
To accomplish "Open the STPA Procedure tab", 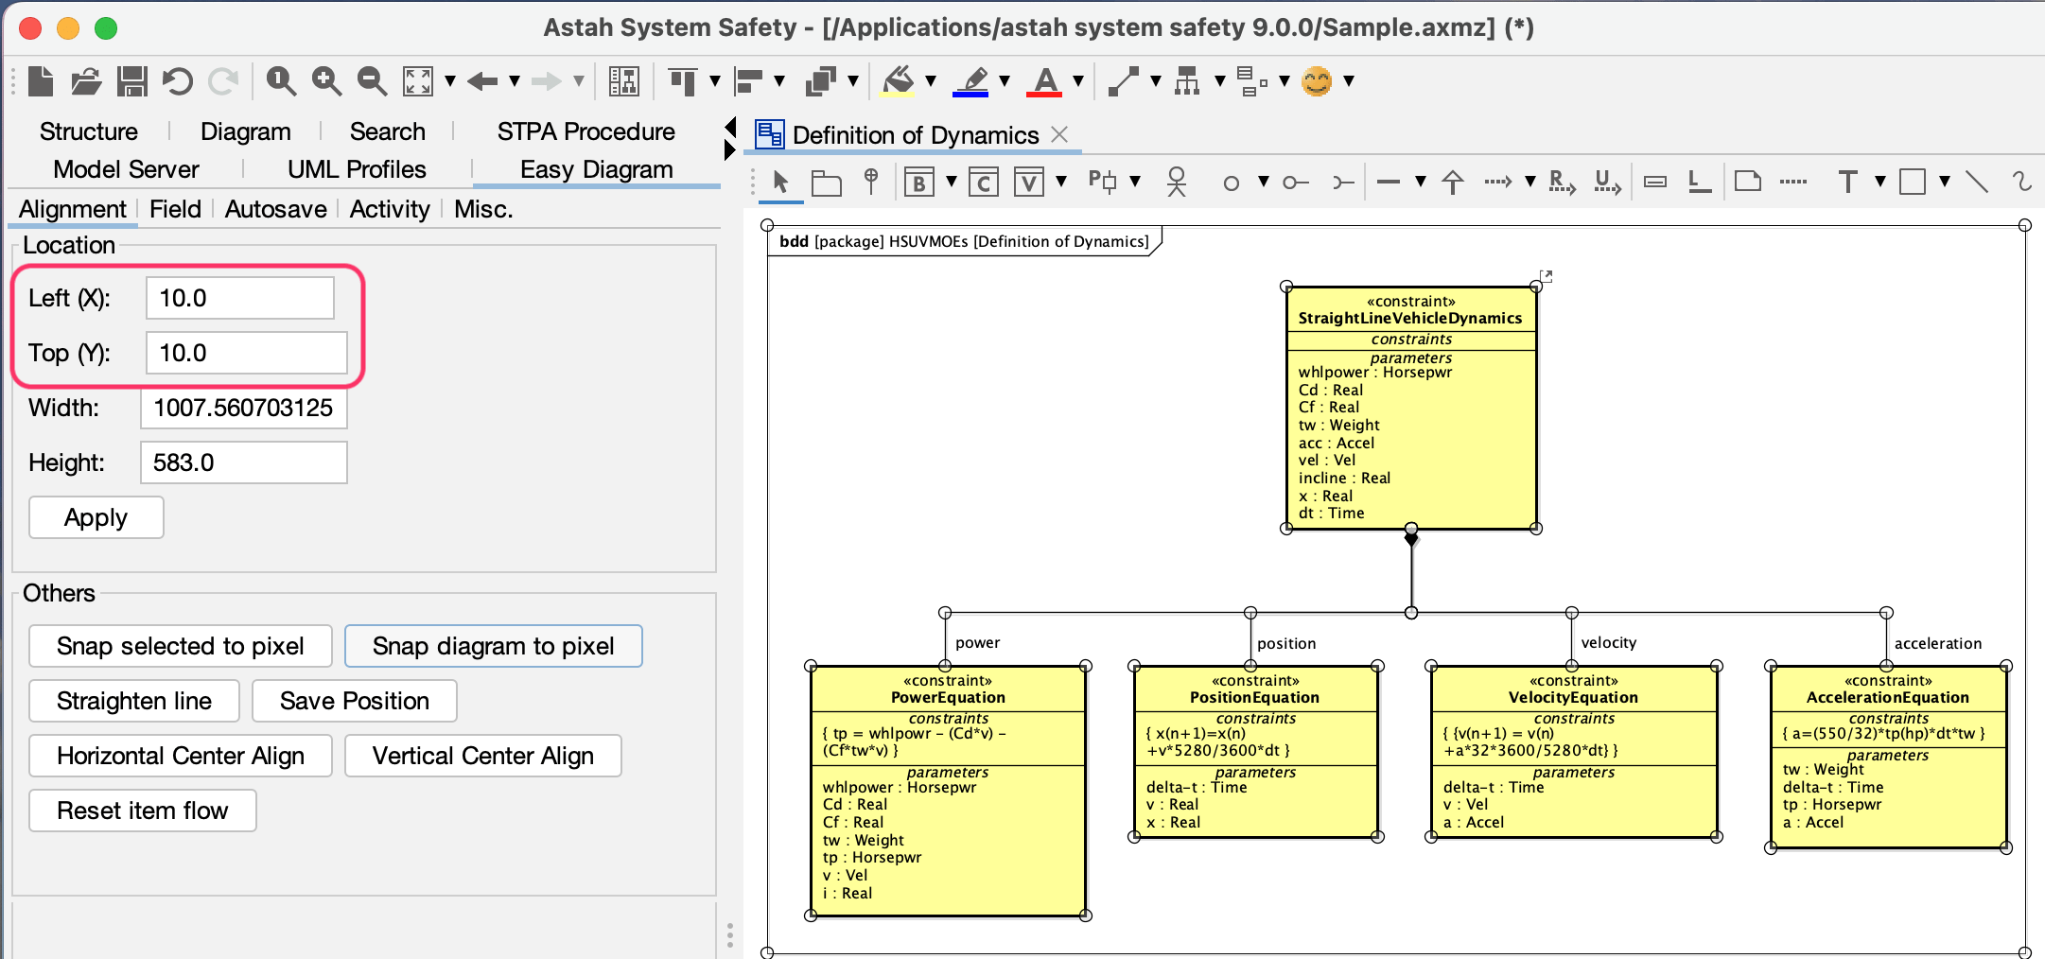I will (586, 131).
